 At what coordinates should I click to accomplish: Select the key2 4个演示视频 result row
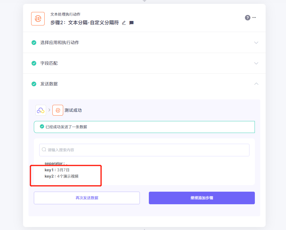coord(62,176)
